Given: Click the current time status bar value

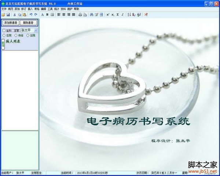Looking at the screenshot, I should coord(92,173).
